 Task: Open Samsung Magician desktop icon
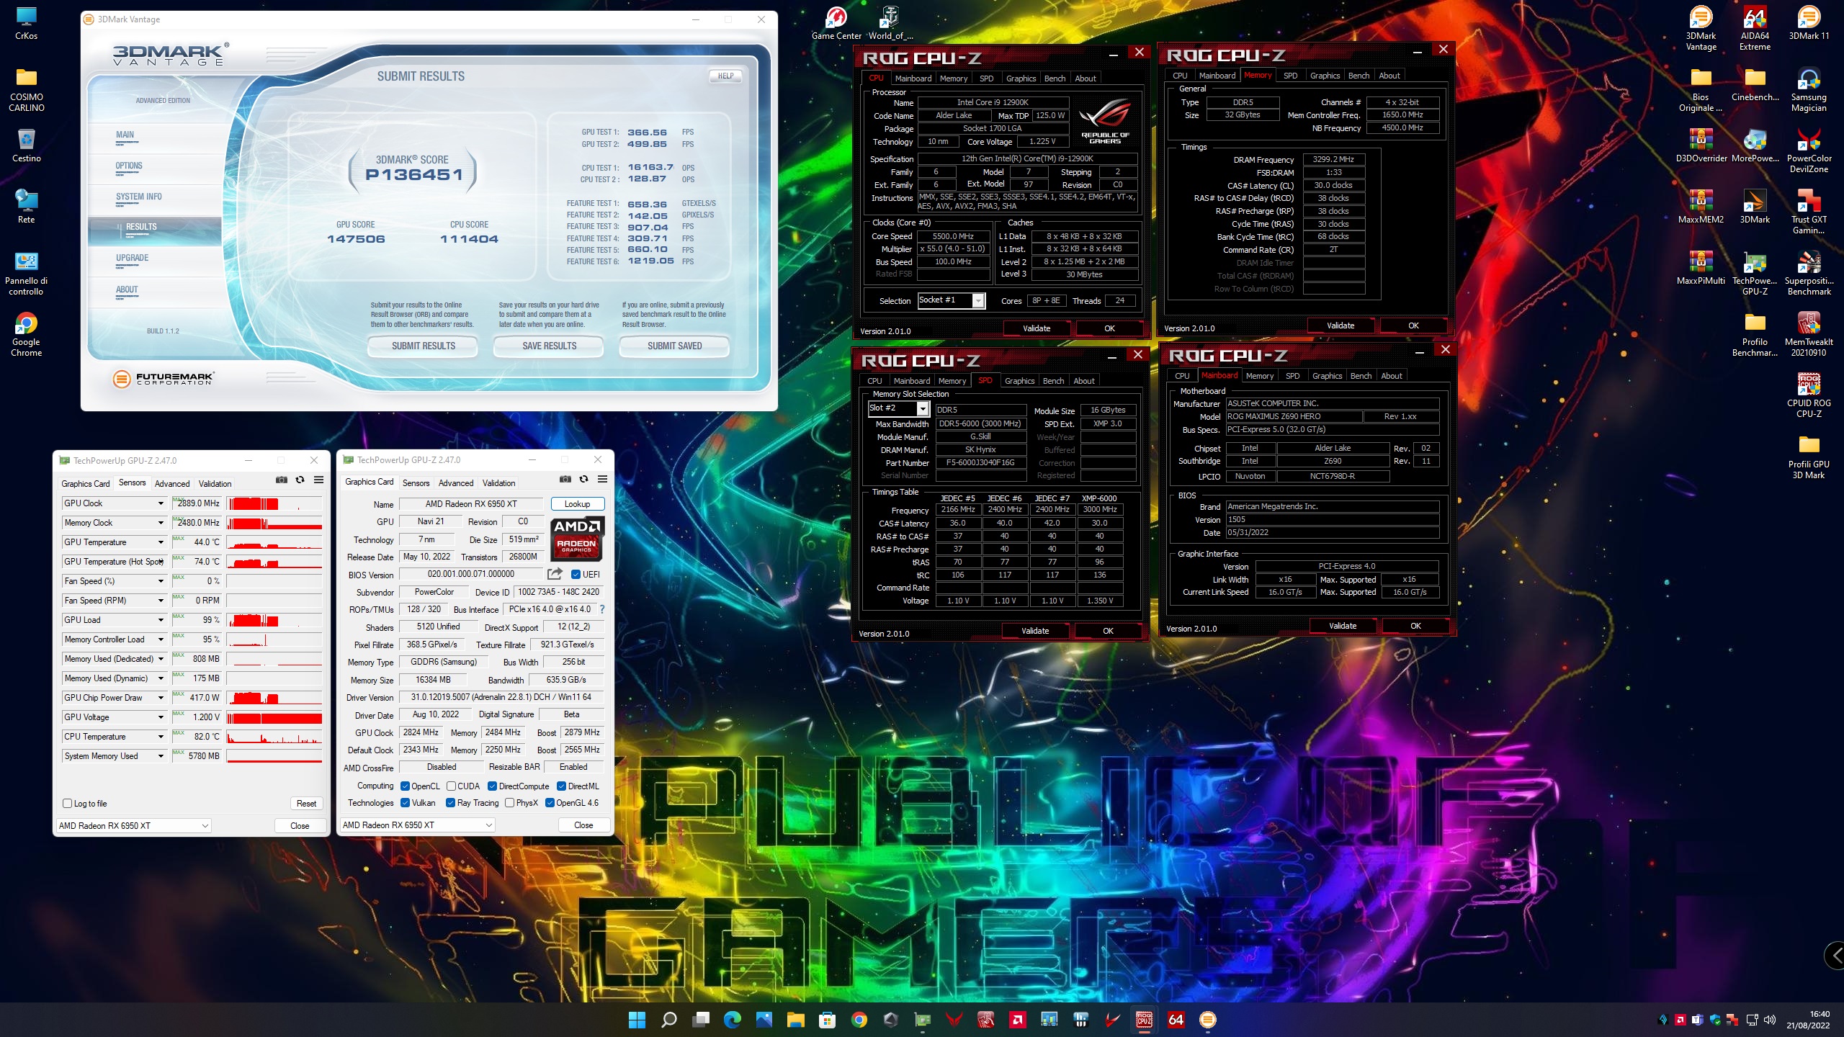1809,89
